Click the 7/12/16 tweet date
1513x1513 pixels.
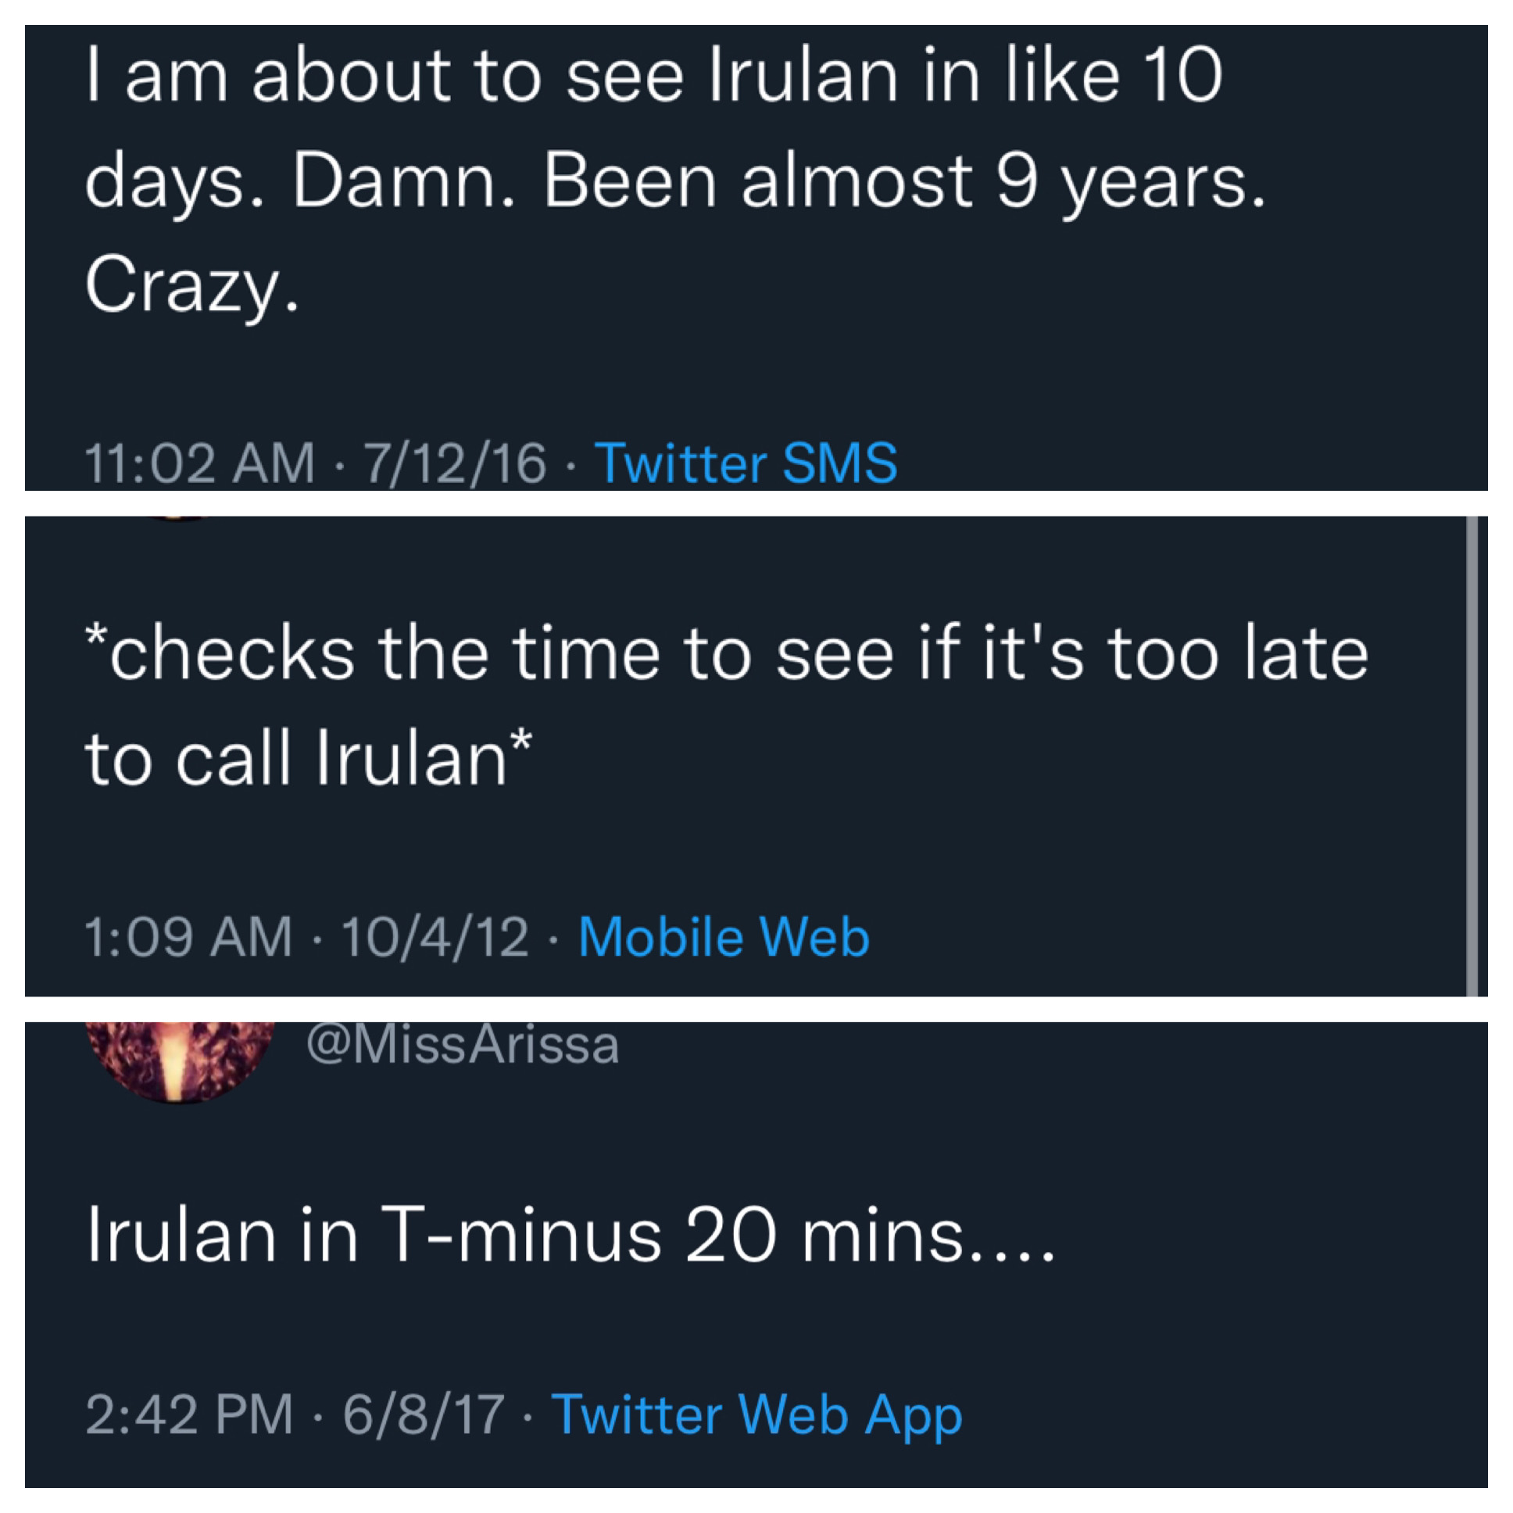[x=454, y=463]
